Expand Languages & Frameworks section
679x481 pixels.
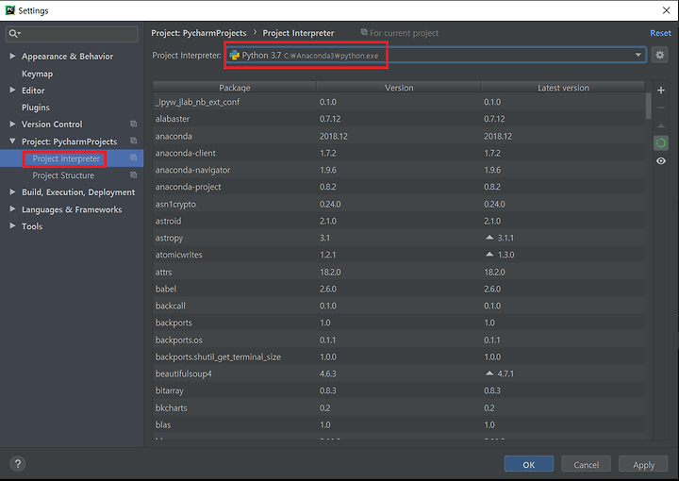tap(12, 209)
